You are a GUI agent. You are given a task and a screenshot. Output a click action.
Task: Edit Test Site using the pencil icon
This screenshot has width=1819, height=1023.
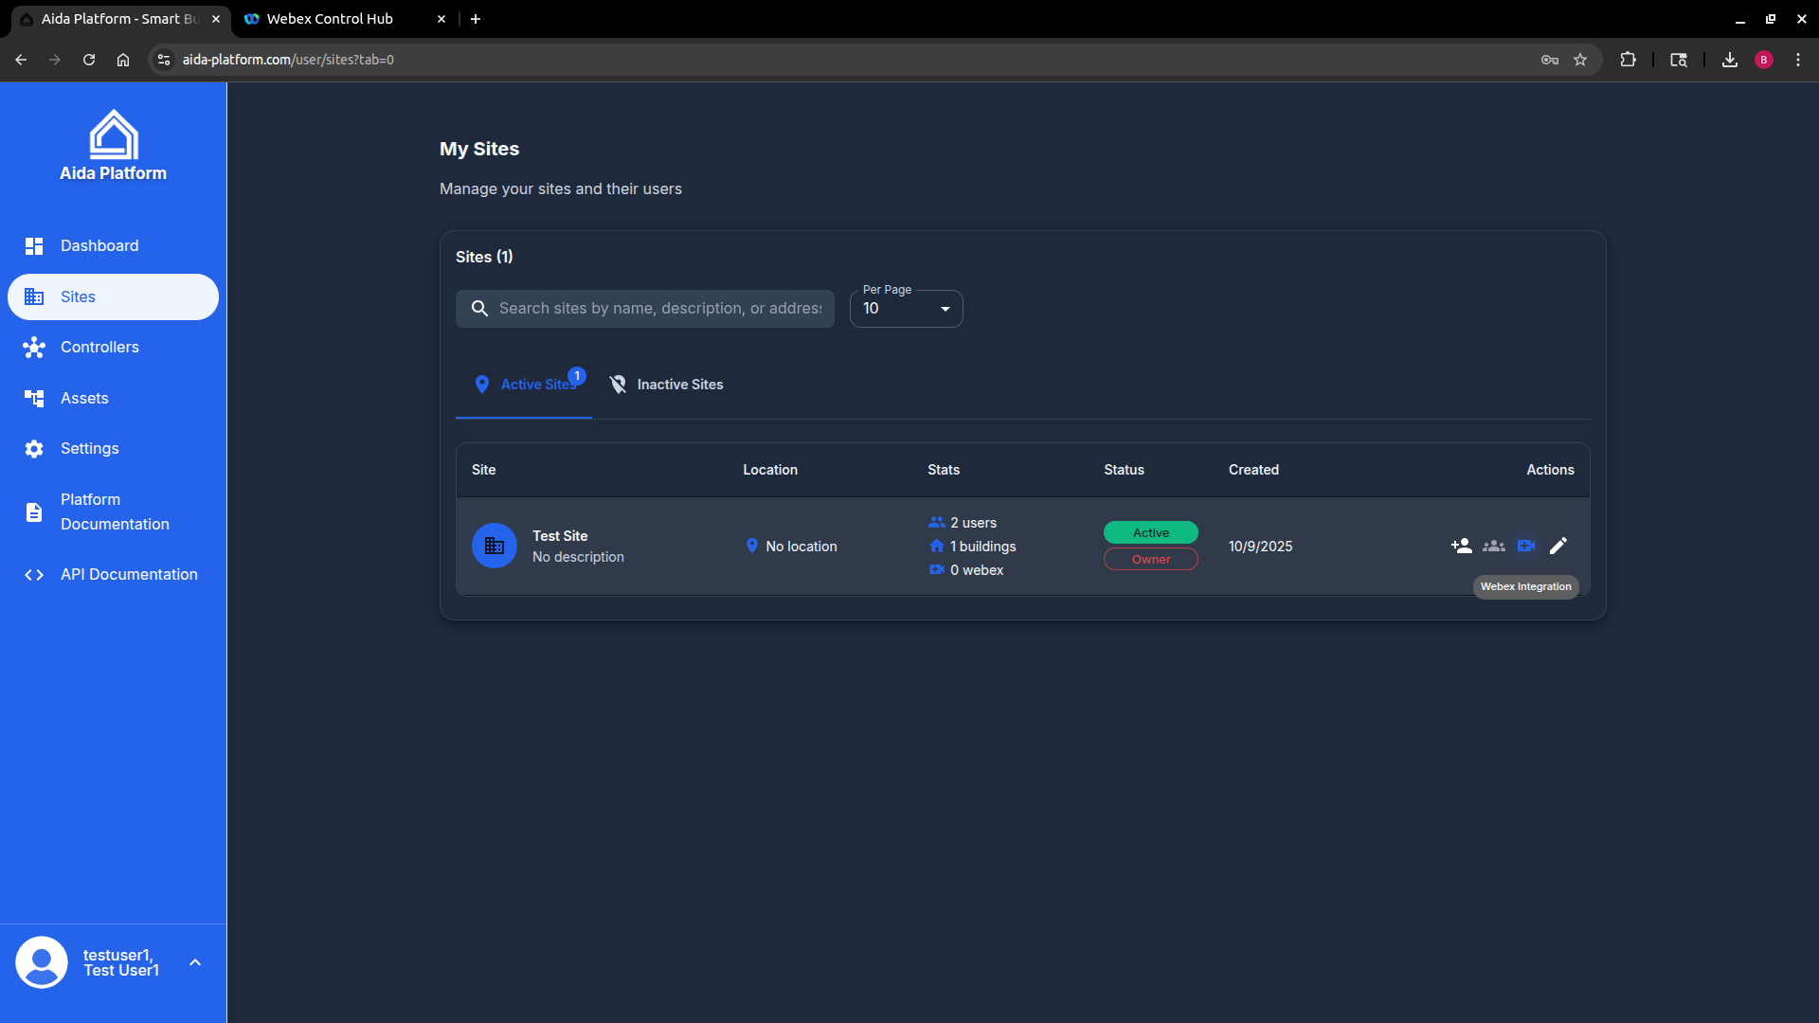click(1558, 546)
